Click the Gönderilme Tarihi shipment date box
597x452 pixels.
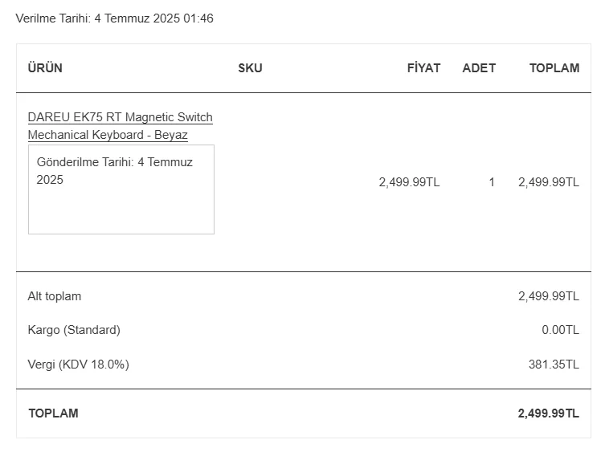click(x=121, y=189)
